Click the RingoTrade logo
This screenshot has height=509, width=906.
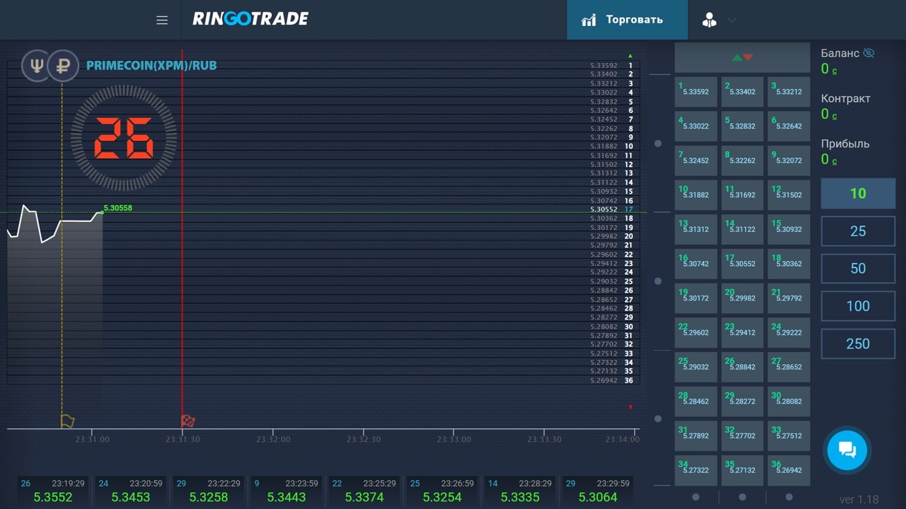tap(250, 19)
